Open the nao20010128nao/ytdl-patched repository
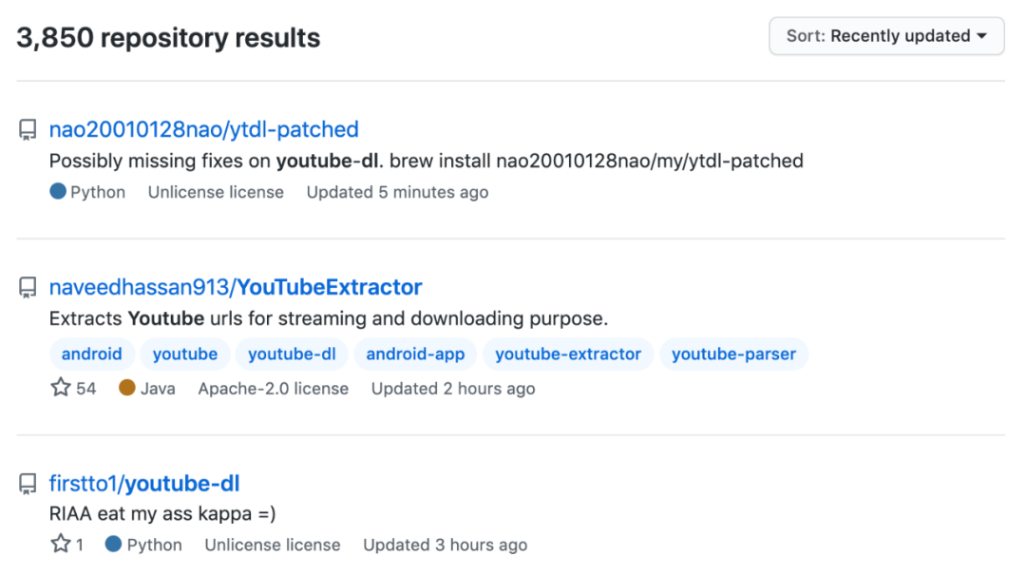Viewport: 1026px width, 575px height. point(203,129)
